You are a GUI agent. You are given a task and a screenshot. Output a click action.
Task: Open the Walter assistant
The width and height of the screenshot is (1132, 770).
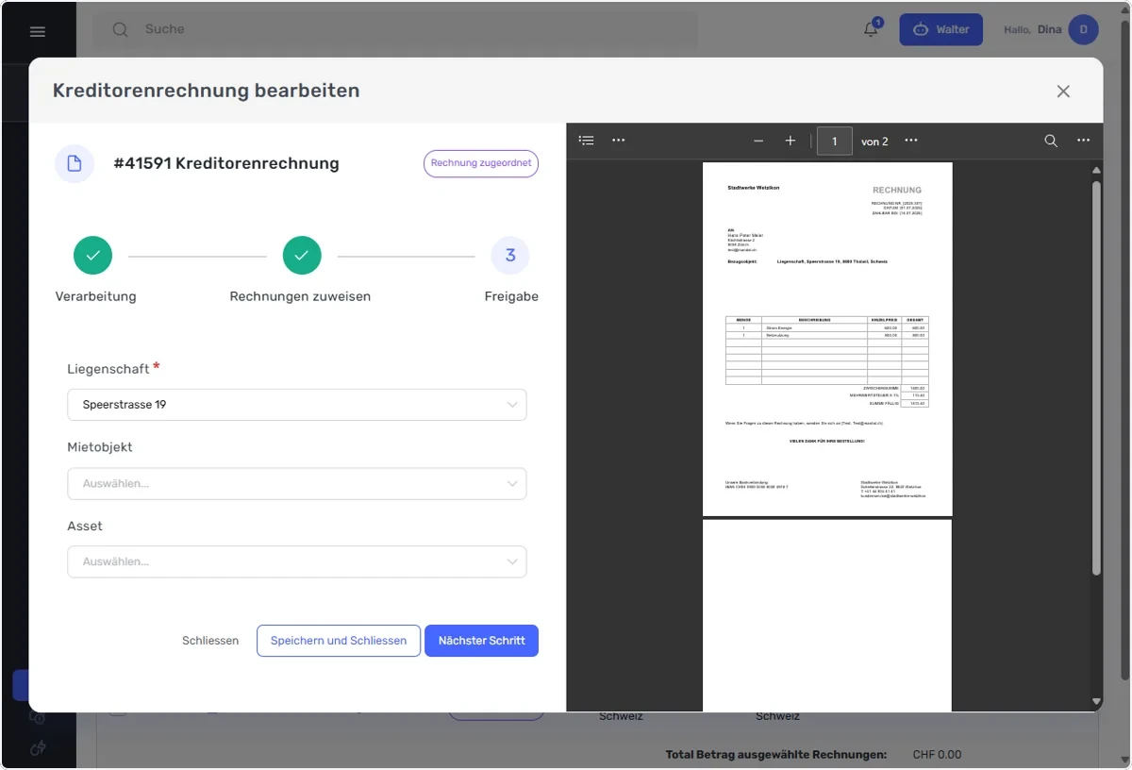point(941,29)
